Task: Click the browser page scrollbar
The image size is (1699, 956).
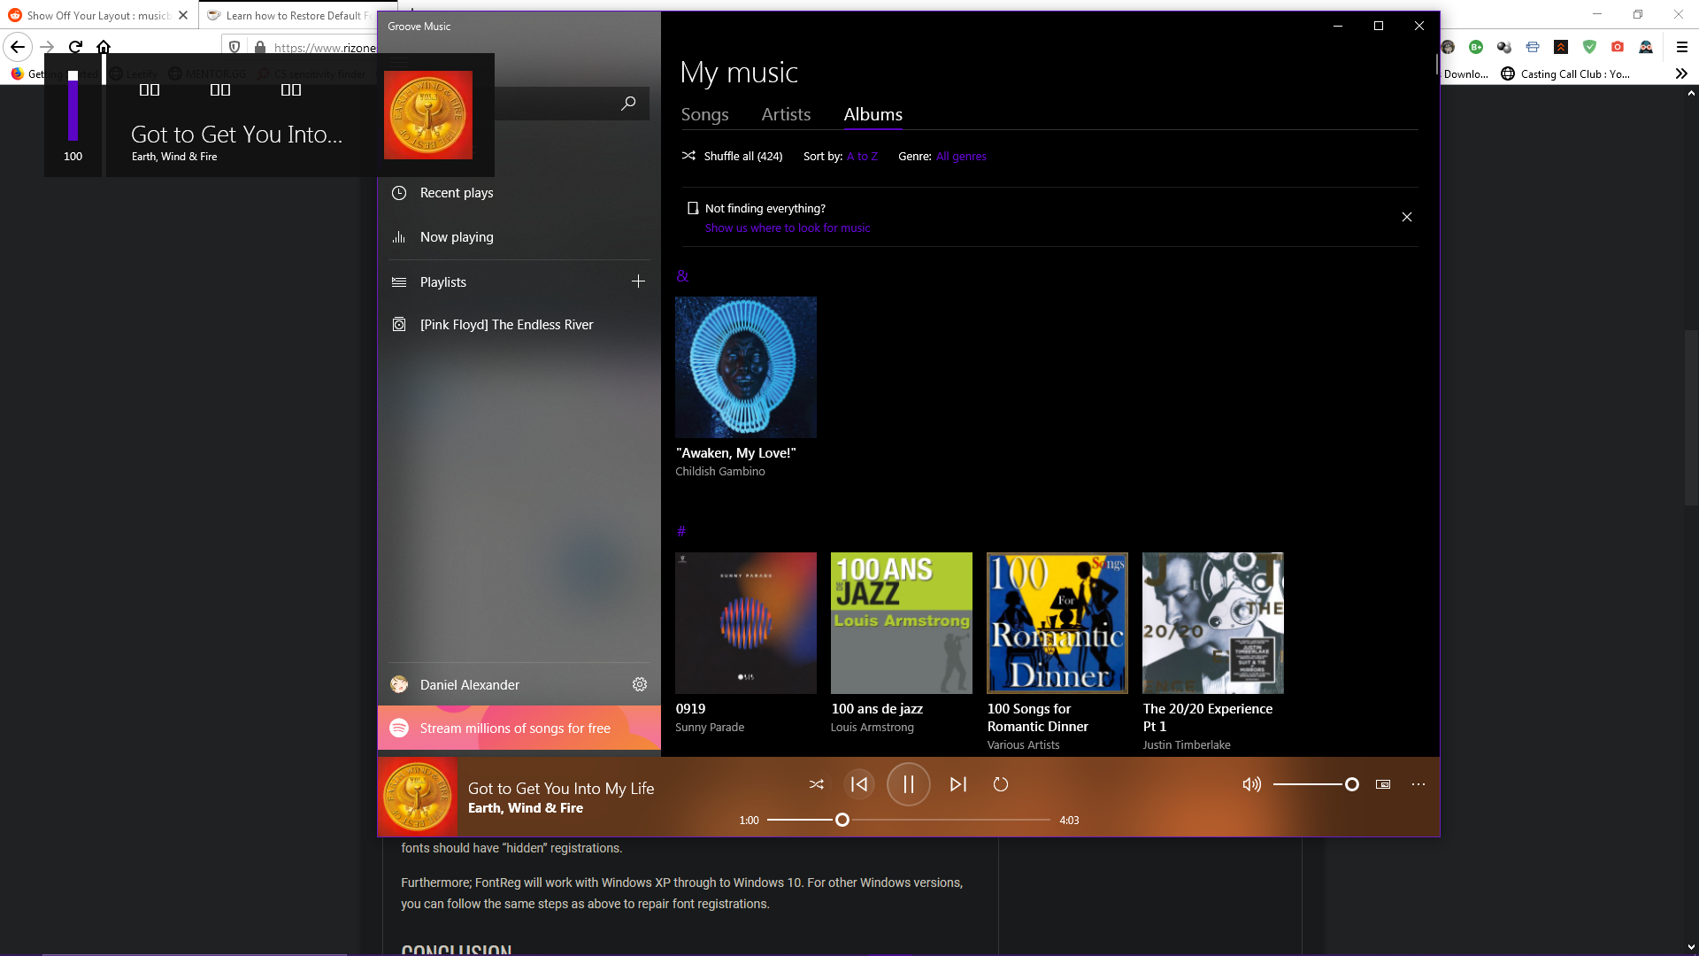Action: 1691,416
